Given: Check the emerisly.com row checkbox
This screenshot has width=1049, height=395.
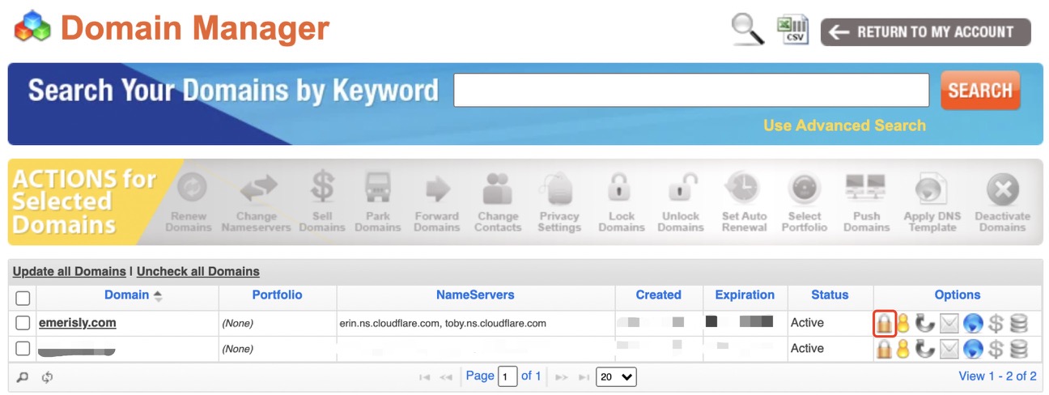Looking at the screenshot, I should [x=23, y=324].
